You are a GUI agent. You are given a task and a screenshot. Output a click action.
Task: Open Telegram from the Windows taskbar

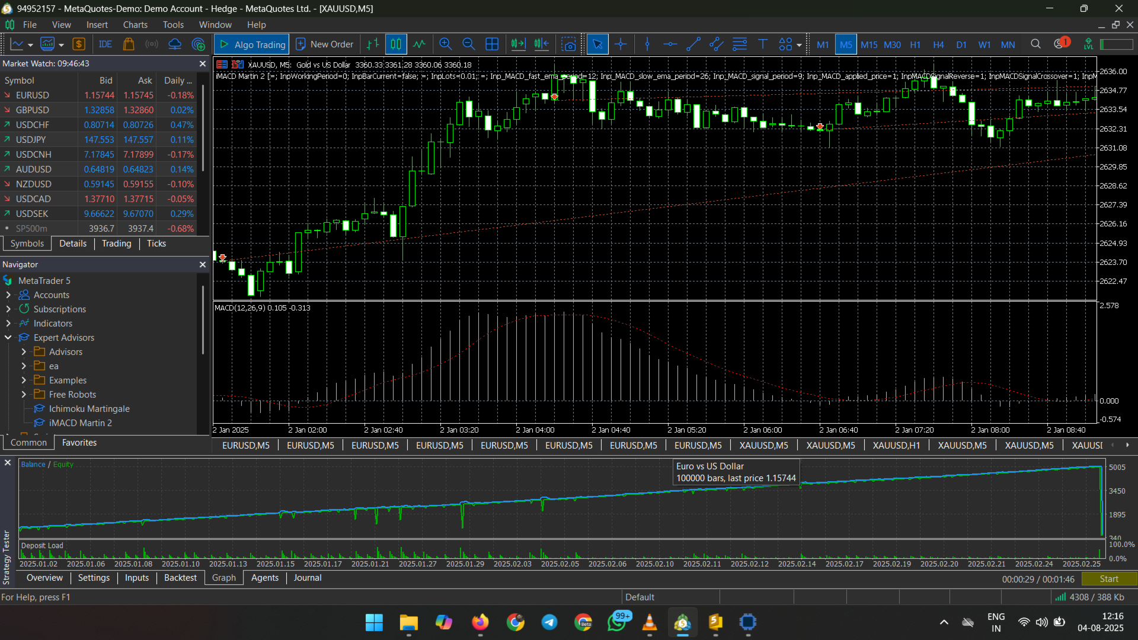pyautogui.click(x=549, y=622)
